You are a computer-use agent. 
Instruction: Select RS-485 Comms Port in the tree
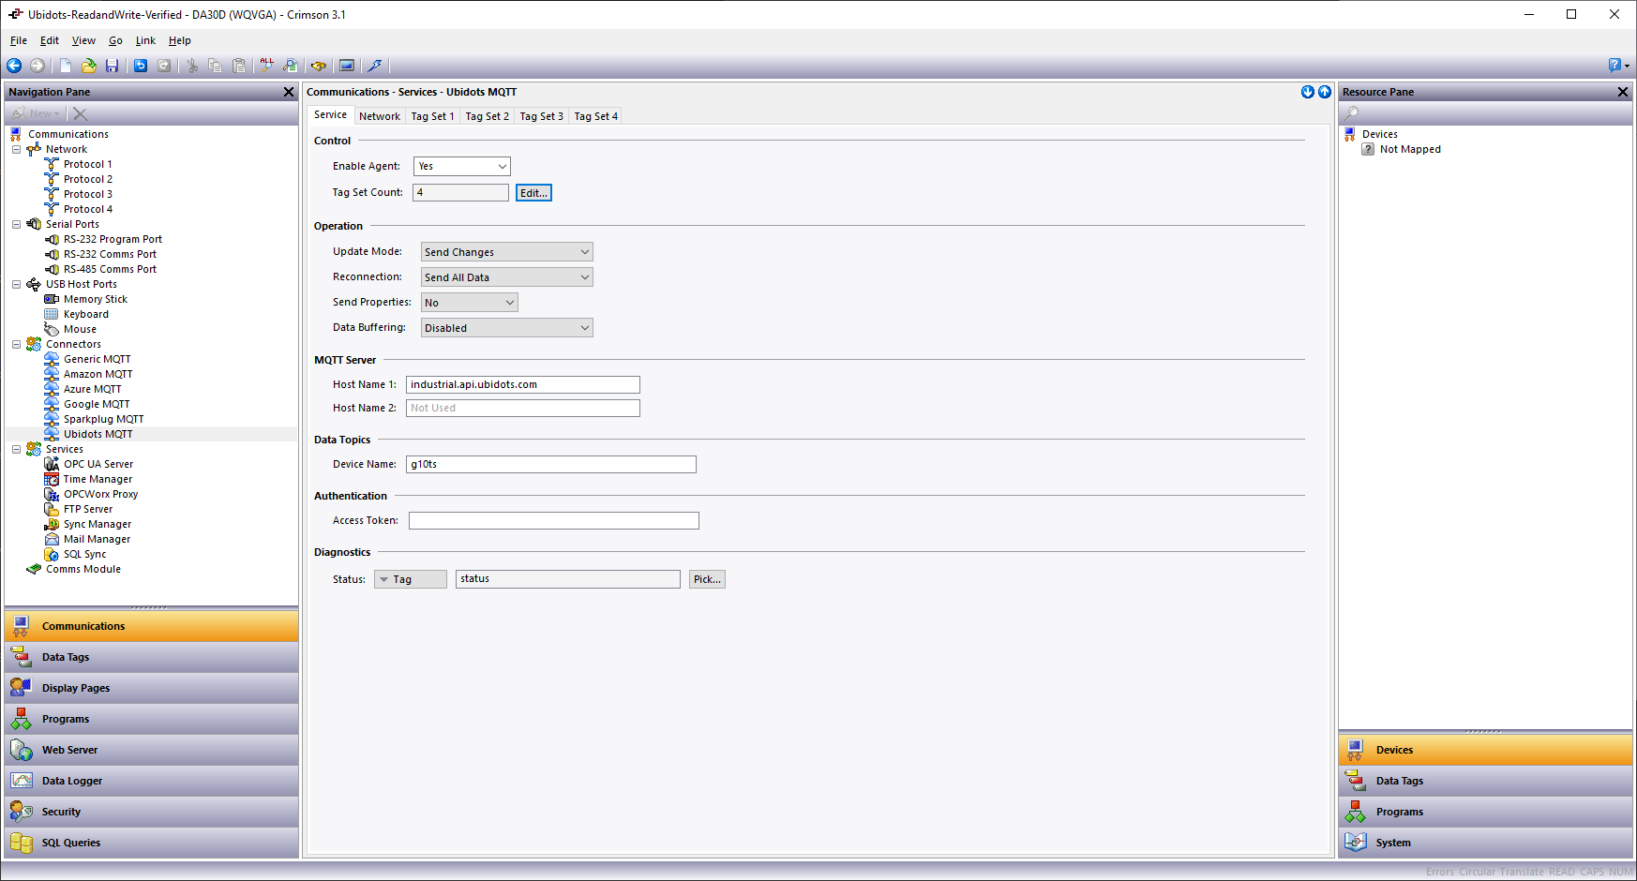(x=110, y=269)
